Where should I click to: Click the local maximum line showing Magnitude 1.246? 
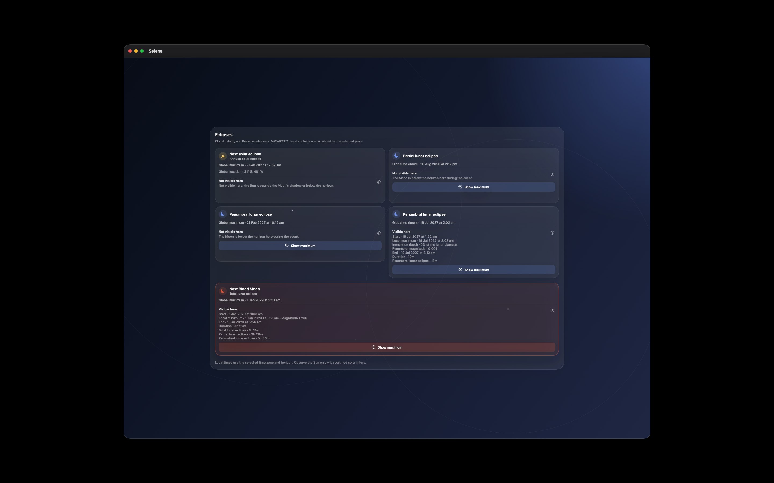coord(263,318)
